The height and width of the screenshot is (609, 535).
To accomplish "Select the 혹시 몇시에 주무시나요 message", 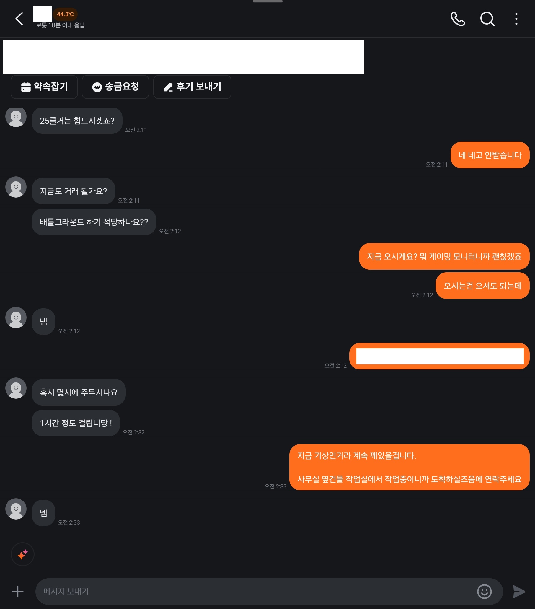I will (x=79, y=392).
